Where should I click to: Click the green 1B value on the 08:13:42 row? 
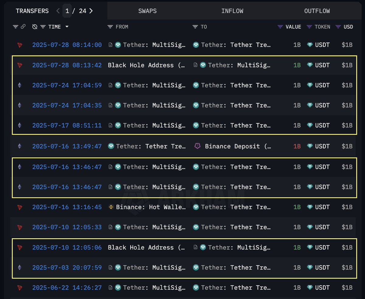pos(297,65)
